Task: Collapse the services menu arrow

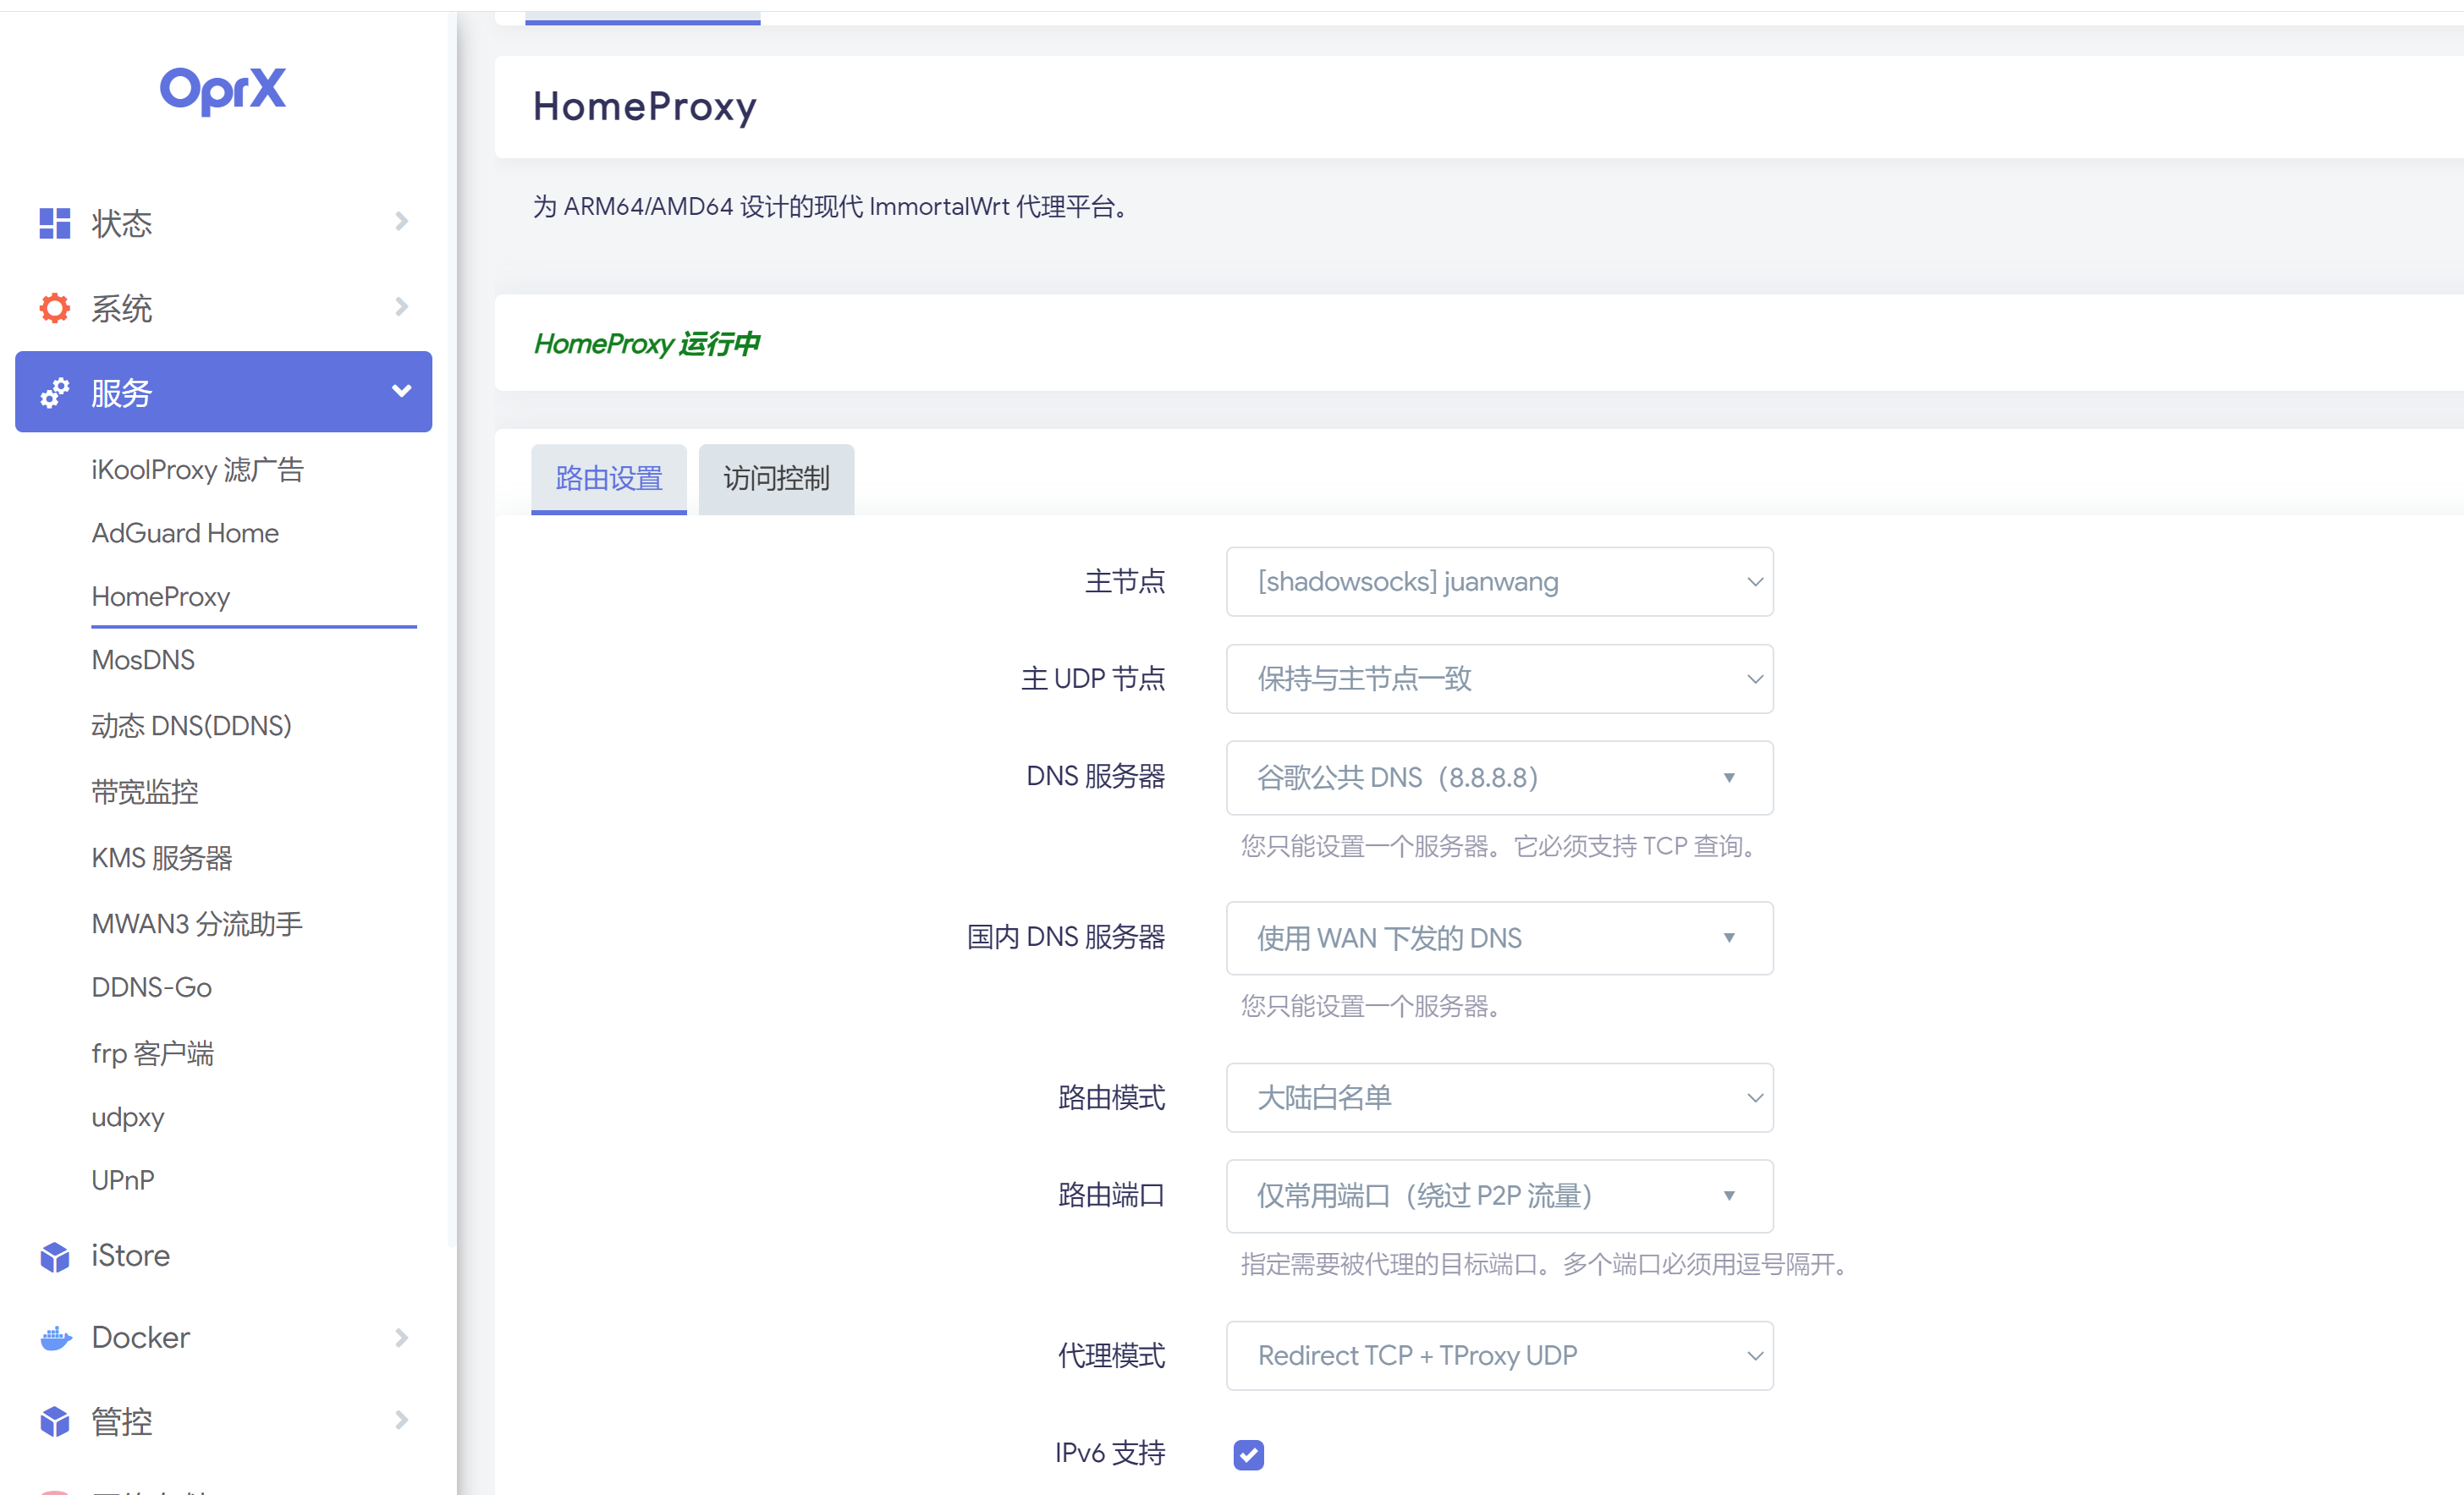Action: [401, 392]
